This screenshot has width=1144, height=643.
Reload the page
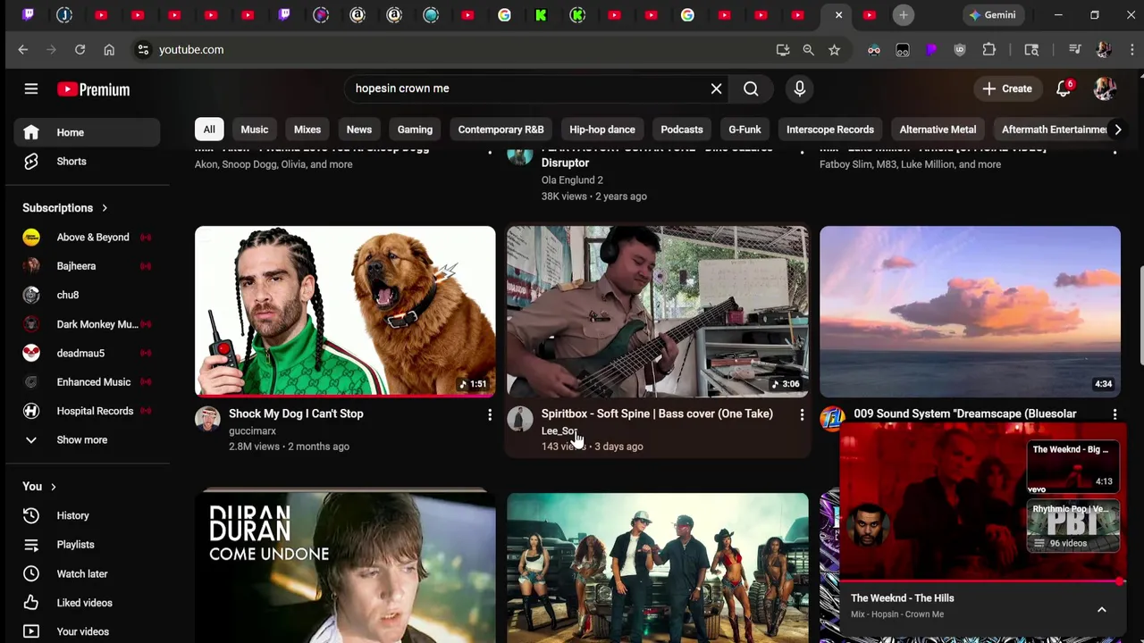click(80, 50)
